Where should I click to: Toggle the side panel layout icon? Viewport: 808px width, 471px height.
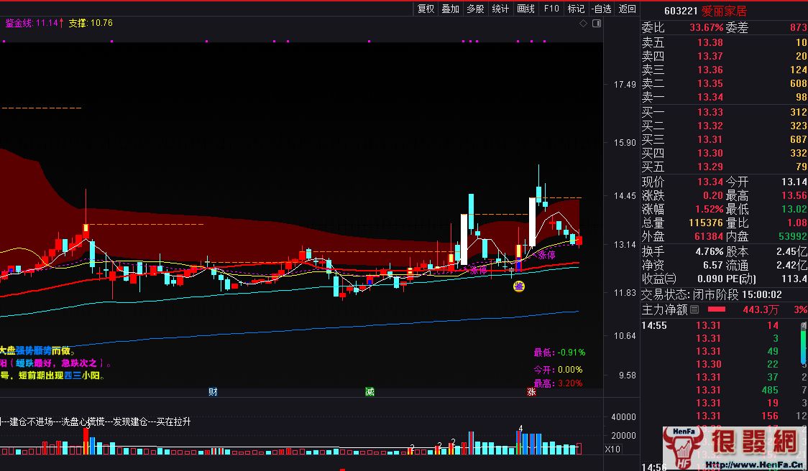[594, 24]
